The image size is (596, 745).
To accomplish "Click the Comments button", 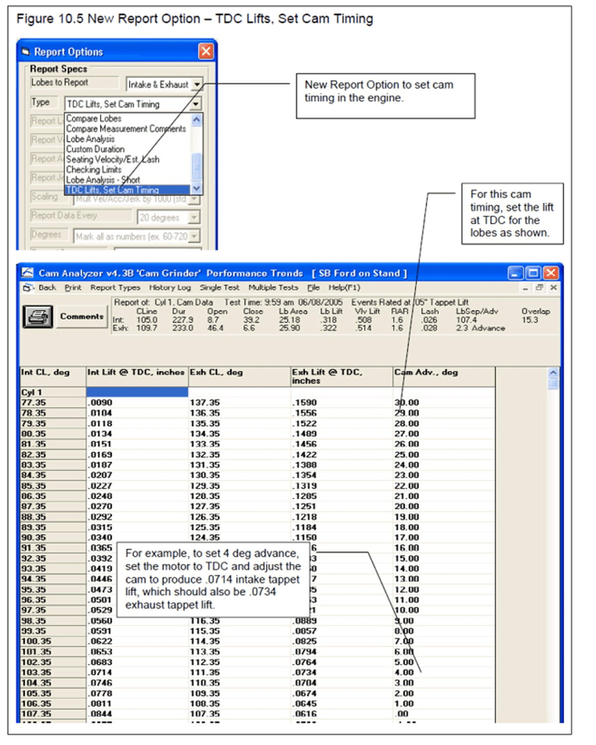I will [x=81, y=316].
